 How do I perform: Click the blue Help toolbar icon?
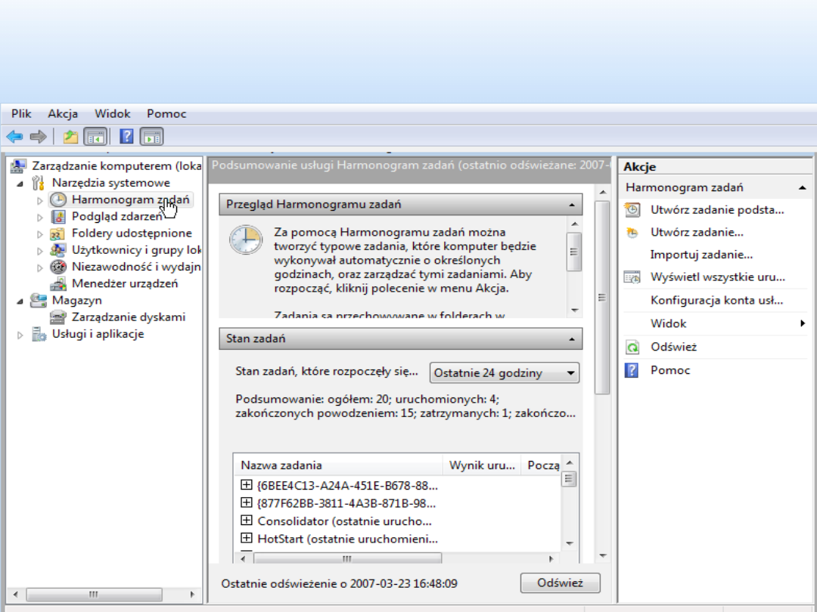[x=126, y=137]
